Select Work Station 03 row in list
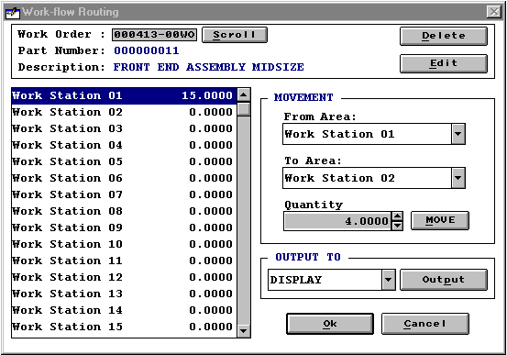This screenshot has width=507, height=355. coord(124,128)
